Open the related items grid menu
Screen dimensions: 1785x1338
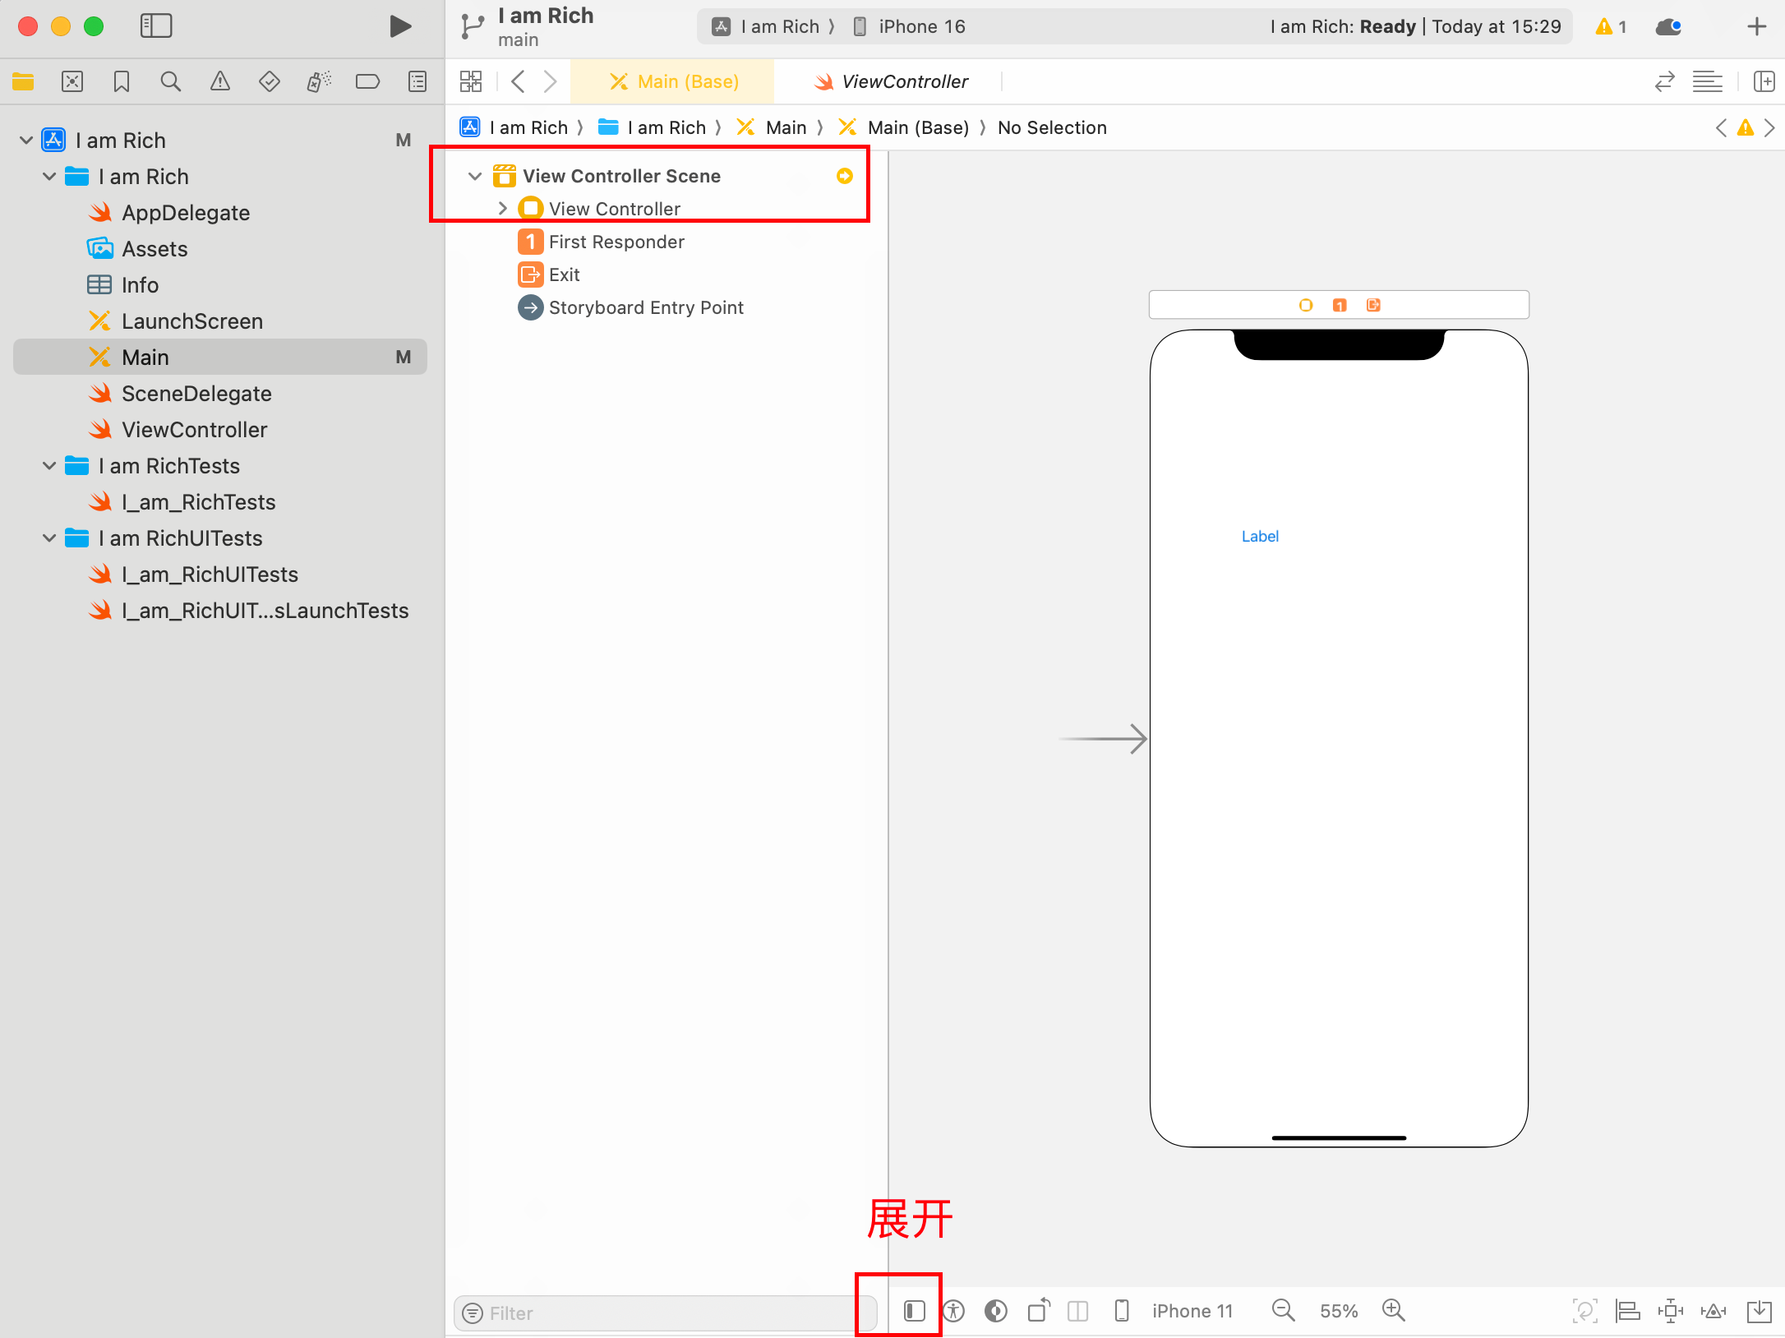(471, 81)
